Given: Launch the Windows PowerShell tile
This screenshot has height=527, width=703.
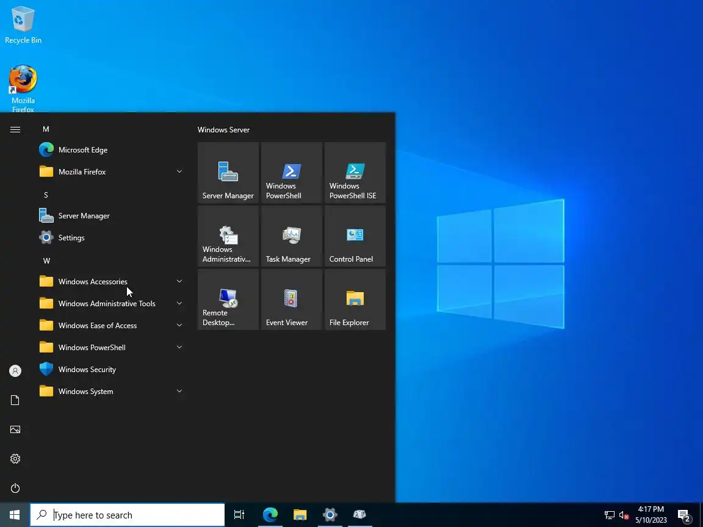Looking at the screenshot, I should [x=292, y=173].
